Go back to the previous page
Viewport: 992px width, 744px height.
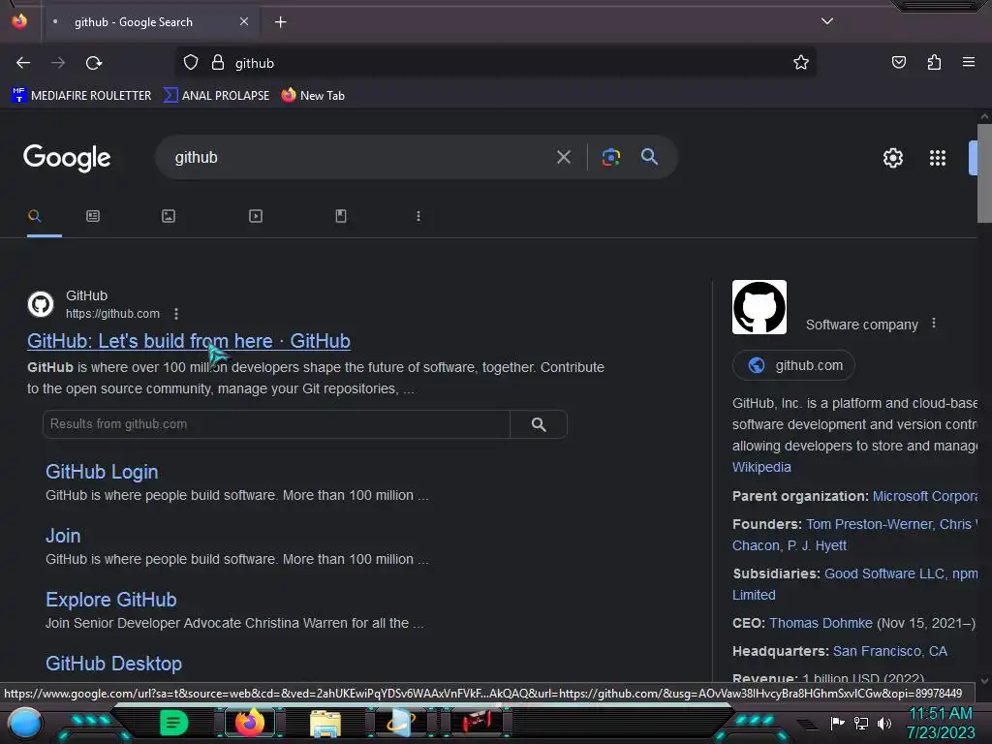[x=23, y=63]
